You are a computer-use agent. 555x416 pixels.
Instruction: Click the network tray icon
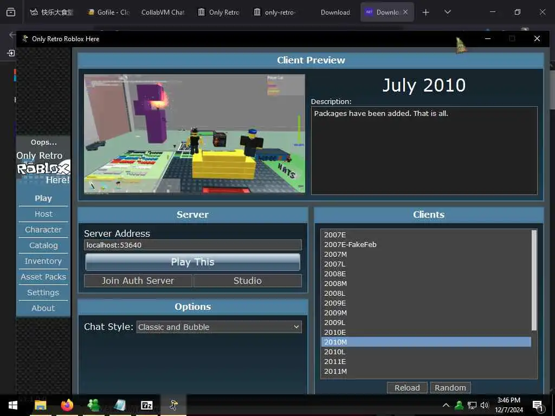(x=472, y=405)
